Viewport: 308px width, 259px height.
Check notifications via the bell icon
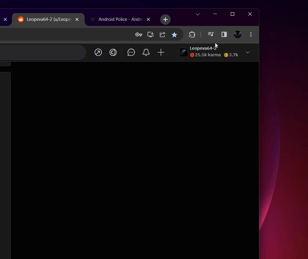[x=146, y=52]
